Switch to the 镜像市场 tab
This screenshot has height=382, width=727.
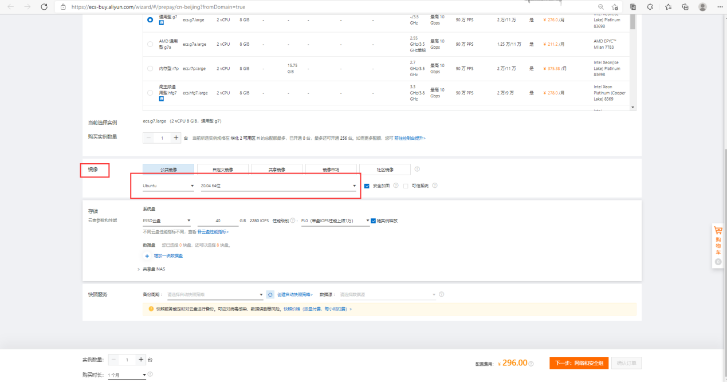coord(331,170)
